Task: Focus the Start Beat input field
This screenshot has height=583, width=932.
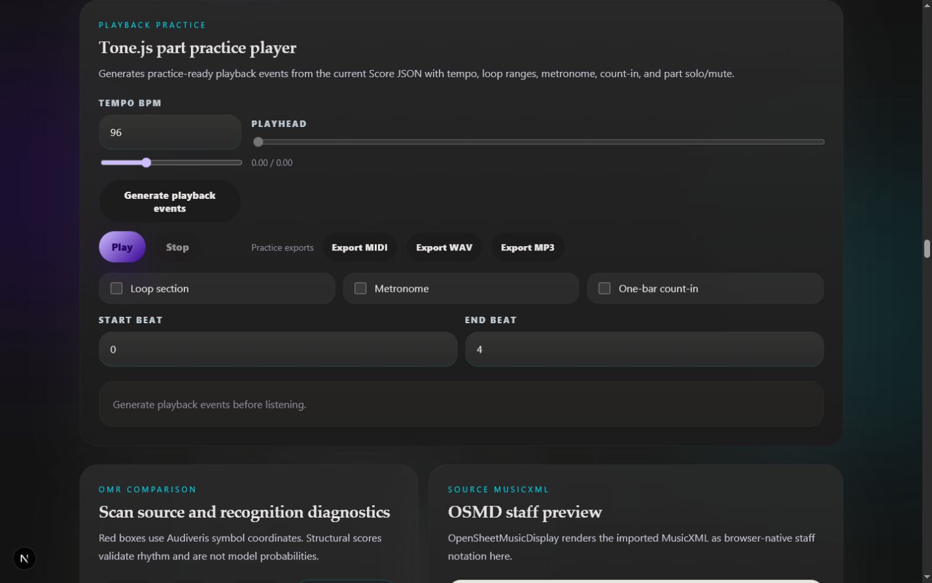Action: coord(278,349)
